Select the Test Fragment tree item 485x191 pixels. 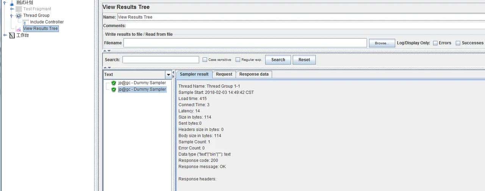point(37,9)
